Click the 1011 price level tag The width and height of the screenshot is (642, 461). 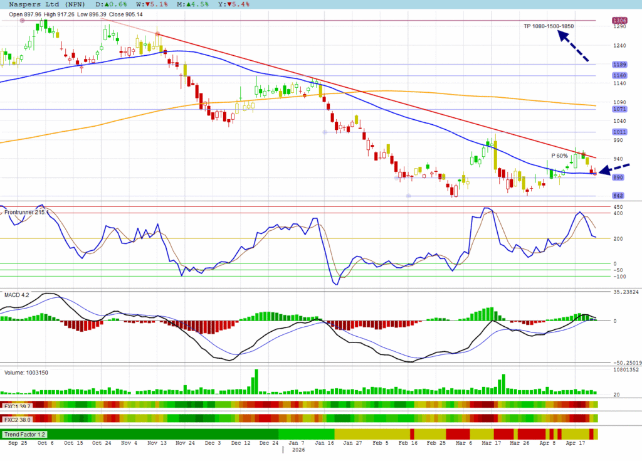coord(619,132)
